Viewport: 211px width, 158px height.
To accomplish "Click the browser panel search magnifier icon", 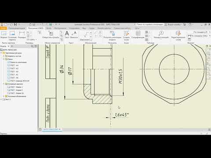I will tap(32, 46).
